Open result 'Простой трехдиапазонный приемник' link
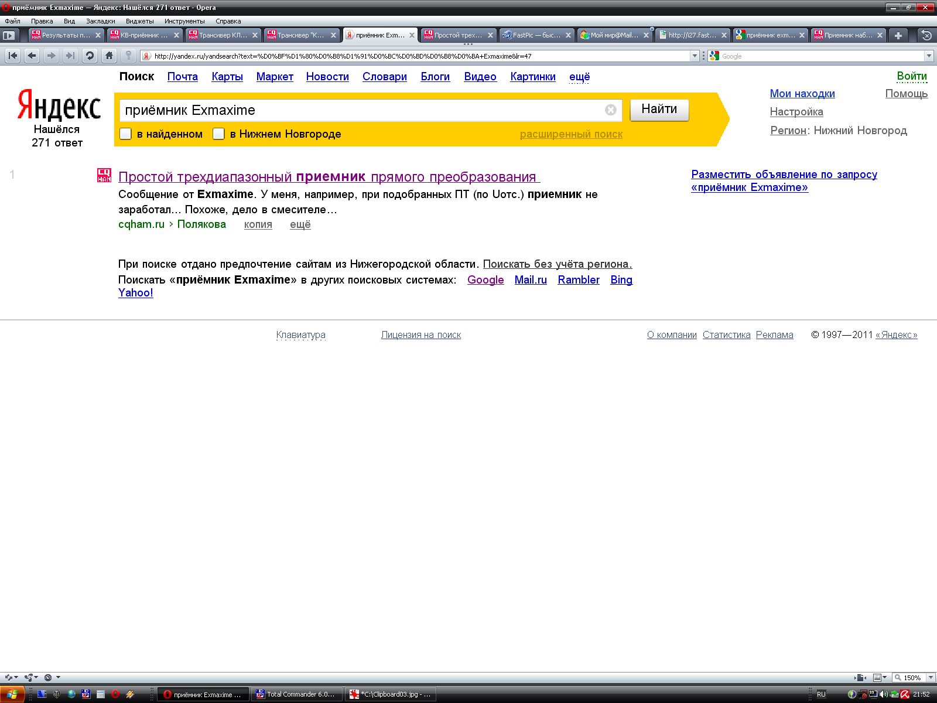The image size is (937, 703). point(328,177)
